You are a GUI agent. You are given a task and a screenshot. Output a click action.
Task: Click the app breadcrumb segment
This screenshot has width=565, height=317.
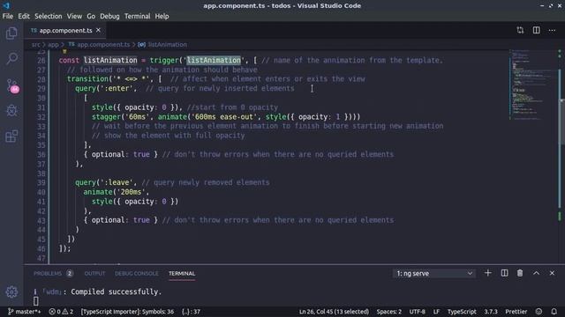pyautogui.click(x=53, y=45)
